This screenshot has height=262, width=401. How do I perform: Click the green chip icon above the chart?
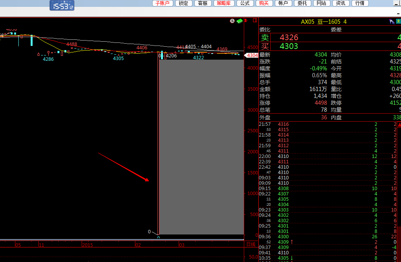240,21
